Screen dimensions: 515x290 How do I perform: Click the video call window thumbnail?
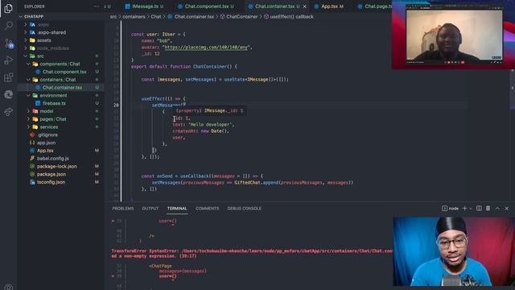coord(453,35)
